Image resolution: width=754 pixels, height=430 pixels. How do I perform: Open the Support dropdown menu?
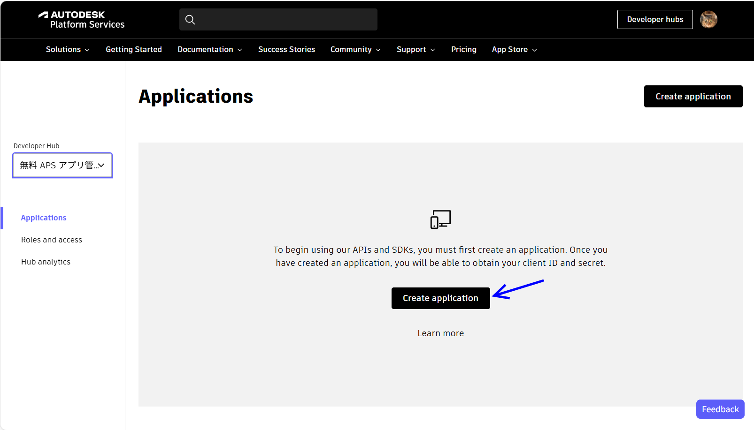coord(415,50)
